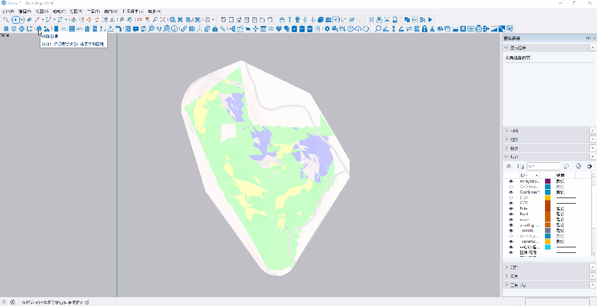Toggle visibility eye of Pole tag

click(511, 209)
